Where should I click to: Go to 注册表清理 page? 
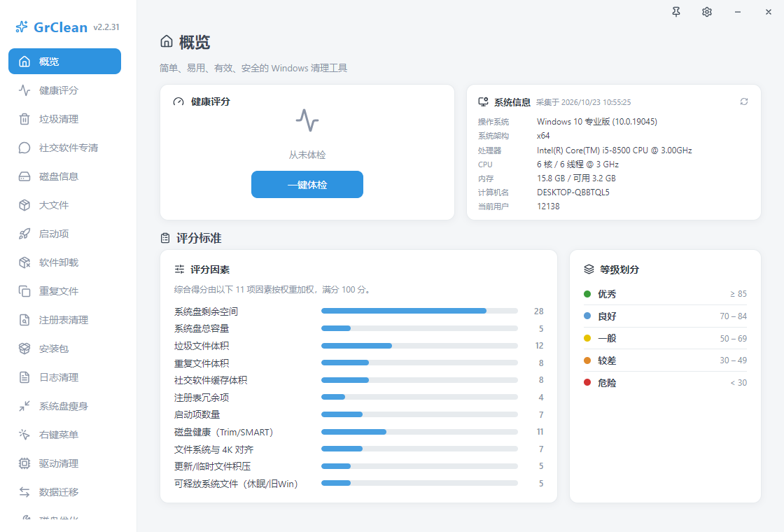[64, 320]
